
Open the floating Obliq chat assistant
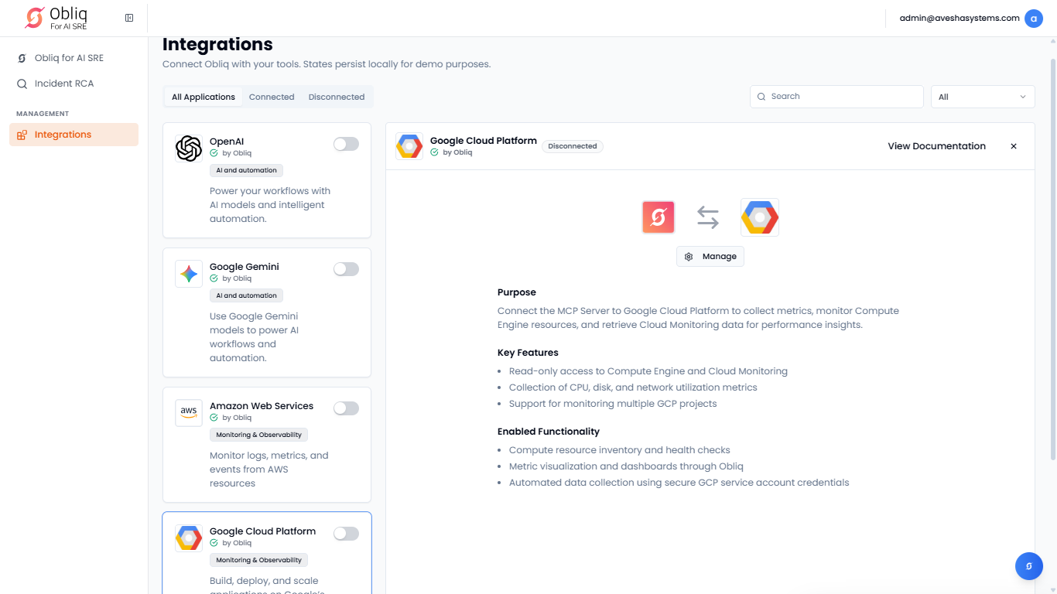pos(1028,566)
